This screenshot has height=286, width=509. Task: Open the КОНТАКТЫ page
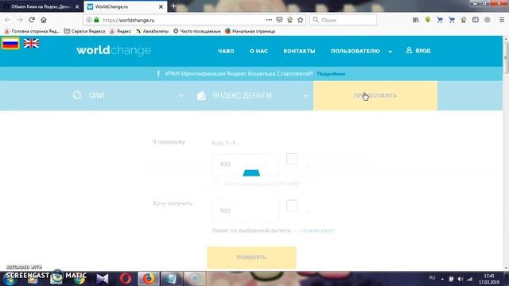[299, 51]
